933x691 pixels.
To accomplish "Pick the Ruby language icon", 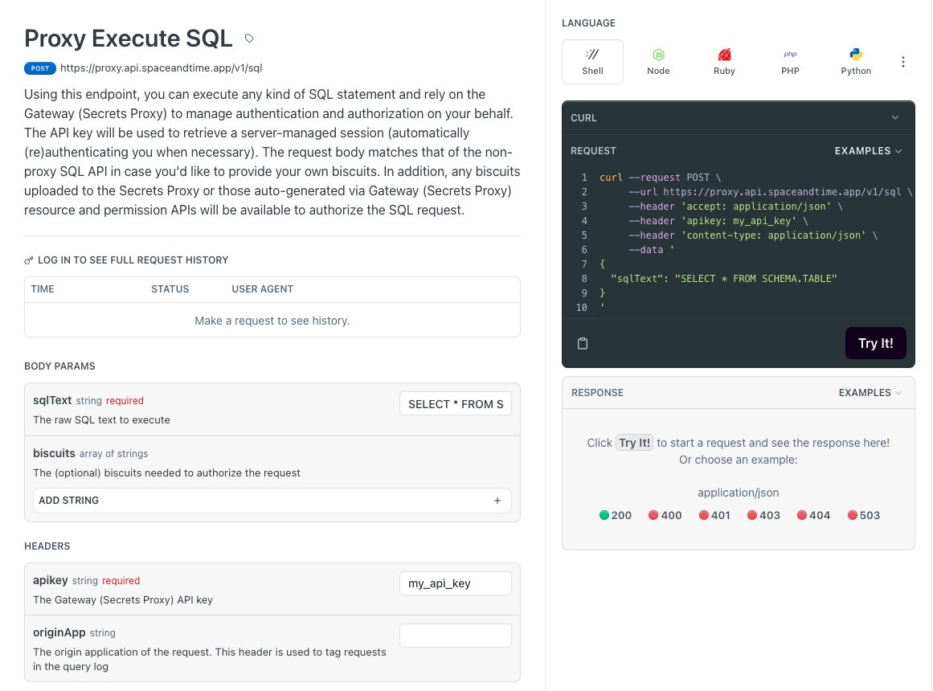I will point(724,55).
